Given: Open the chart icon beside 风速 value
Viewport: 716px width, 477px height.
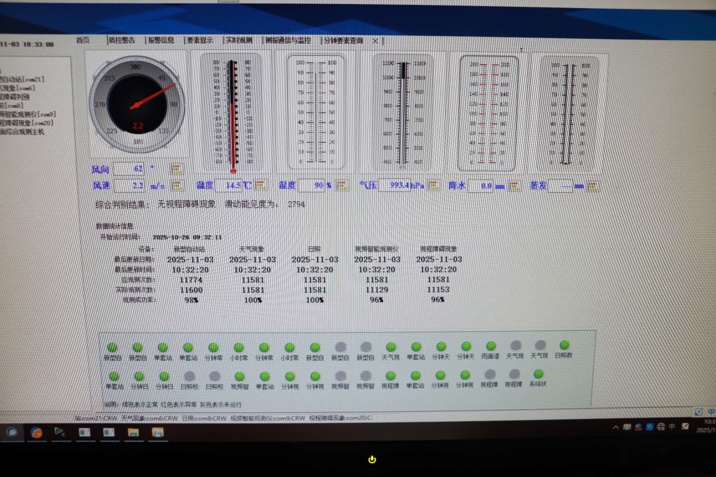Looking at the screenshot, I should pyautogui.click(x=177, y=185).
